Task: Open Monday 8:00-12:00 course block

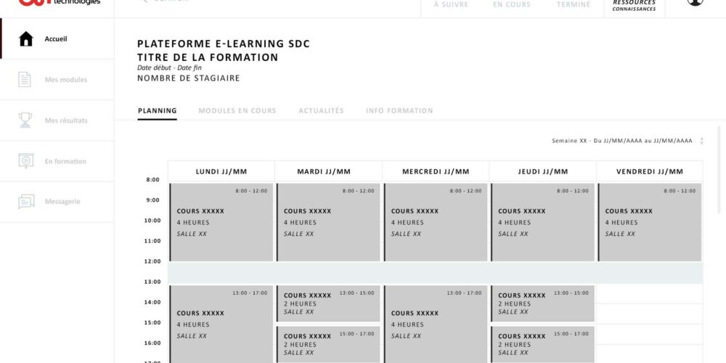Action: click(x=221, y=222)
